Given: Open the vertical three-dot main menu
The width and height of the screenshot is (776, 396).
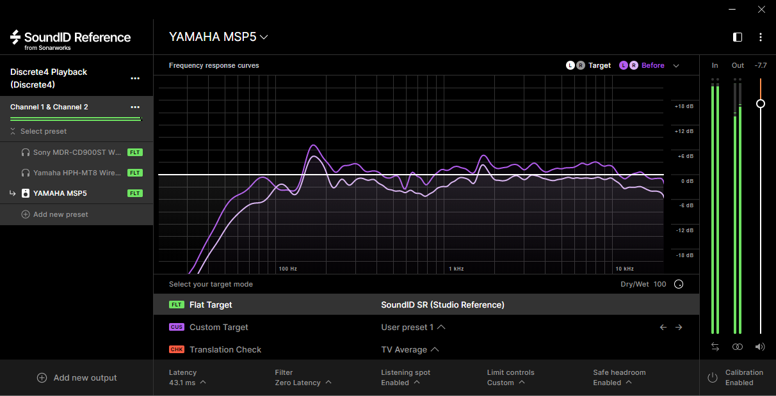Looking at the screenshot, I should [x=761, y=37].
